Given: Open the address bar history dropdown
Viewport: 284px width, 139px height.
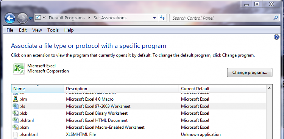Looking at the screenshot, I should coord(154,18).
